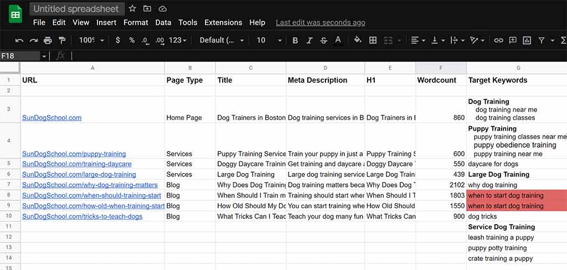The width and height of the screenshot is (567, 270).
Task: Open the font size dropdown
Action: pyautogui.click(x=269, y=40)
